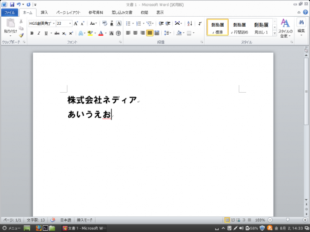Open the メニュー button on taskbar
Screen dimensions: 310x232
[x=11, y=228]
